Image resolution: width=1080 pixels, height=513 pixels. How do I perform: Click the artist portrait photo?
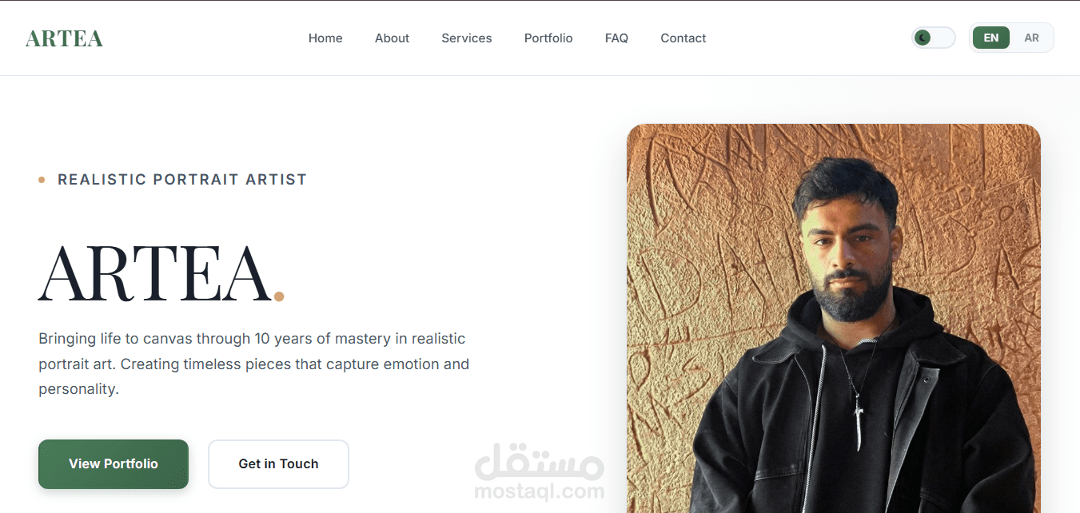click(x=834, y=318)
